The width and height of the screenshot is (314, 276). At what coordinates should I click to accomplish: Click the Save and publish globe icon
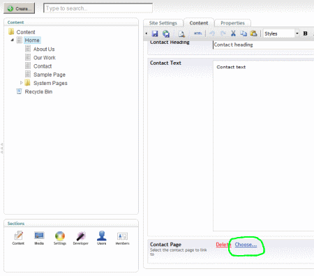(x=166, y=33)
